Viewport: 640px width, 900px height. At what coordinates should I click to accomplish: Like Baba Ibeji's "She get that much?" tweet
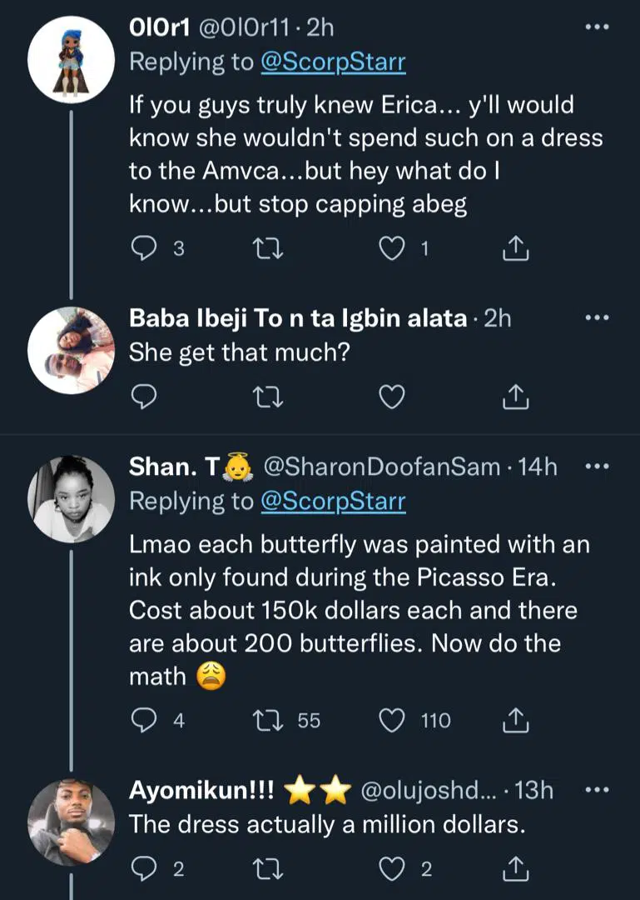coord(391,398)
